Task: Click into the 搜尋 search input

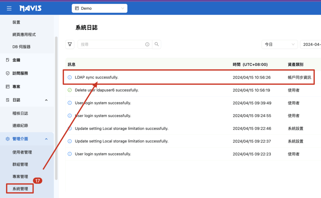Action: pyautogui.click(x=111, y=44)
